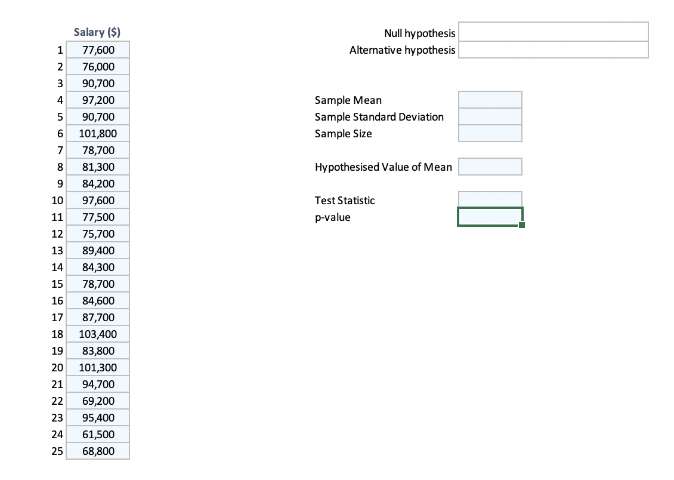
Task: Select the Sample Mean value cell
Action: pos(490,99)
